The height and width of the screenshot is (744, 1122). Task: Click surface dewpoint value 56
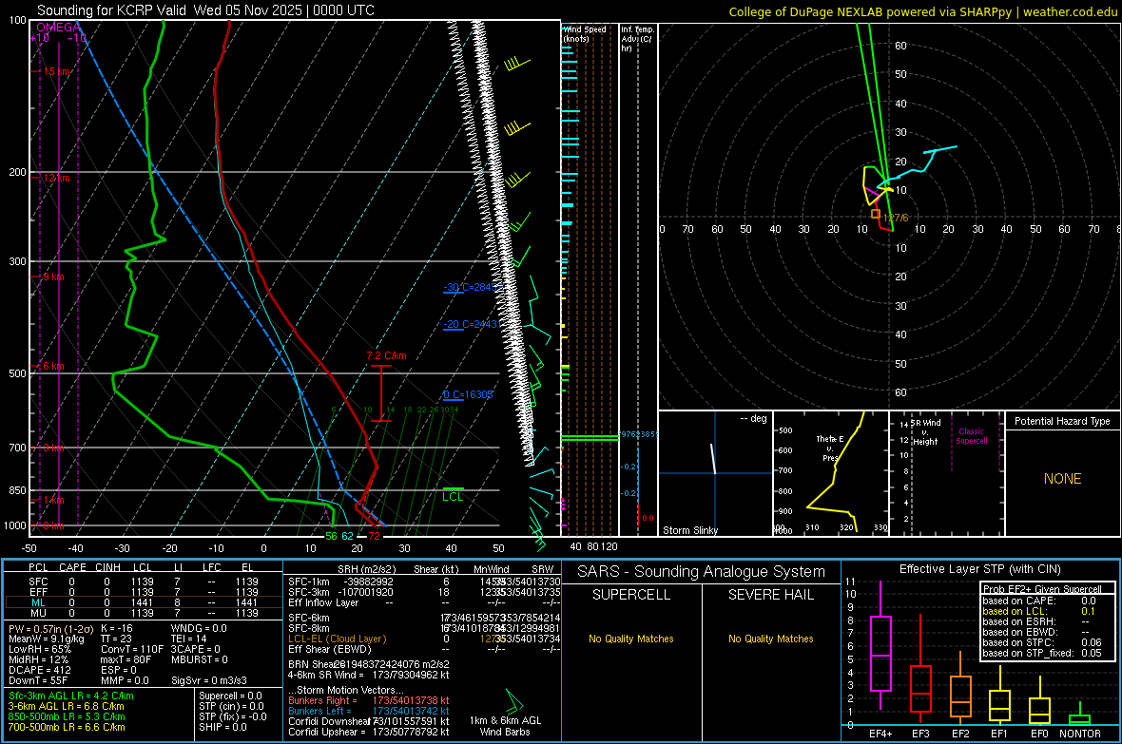pyautogui.click(x=331, y=536)
